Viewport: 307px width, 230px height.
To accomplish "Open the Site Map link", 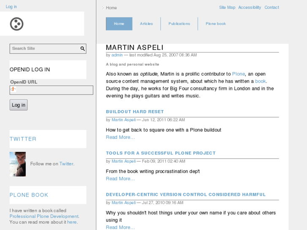I will coord(227,8).
